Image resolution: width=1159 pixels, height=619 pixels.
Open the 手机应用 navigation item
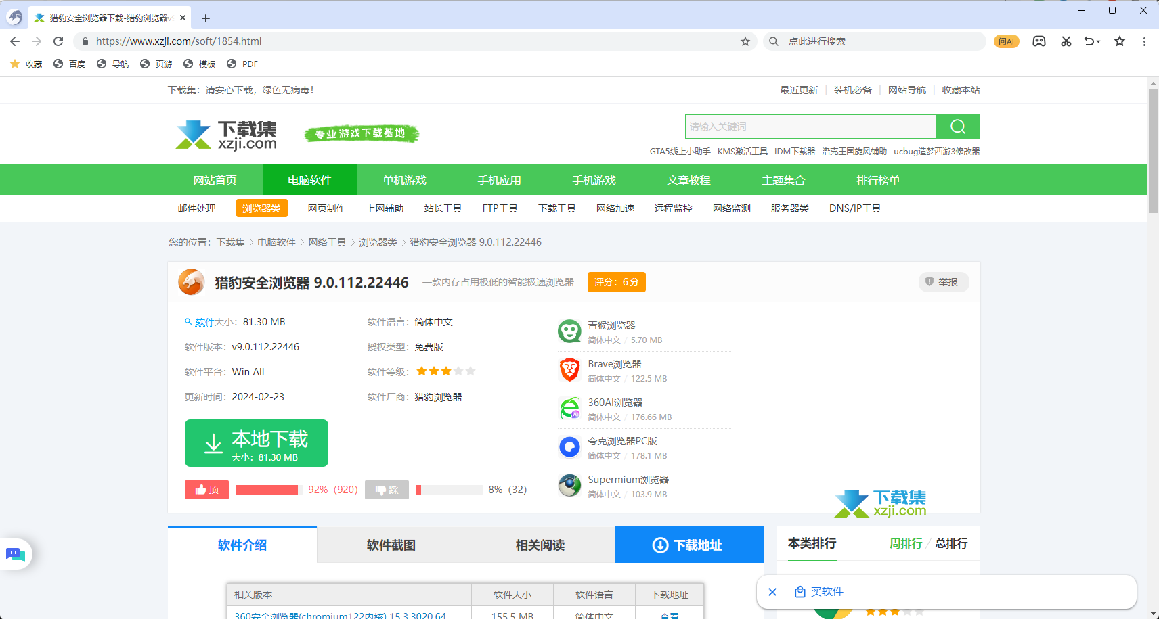(x=500, y=180)
